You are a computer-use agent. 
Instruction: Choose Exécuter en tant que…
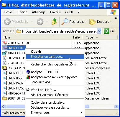point(55,57)
